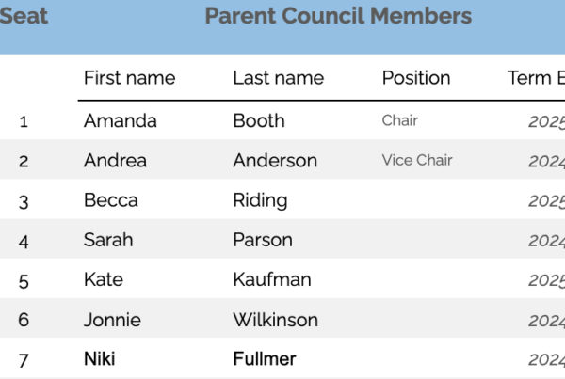Image resolution: width=565 pixels, height=379 pixels.
Task: Select the Chair position cell
Action: click(x=400, y=120)
